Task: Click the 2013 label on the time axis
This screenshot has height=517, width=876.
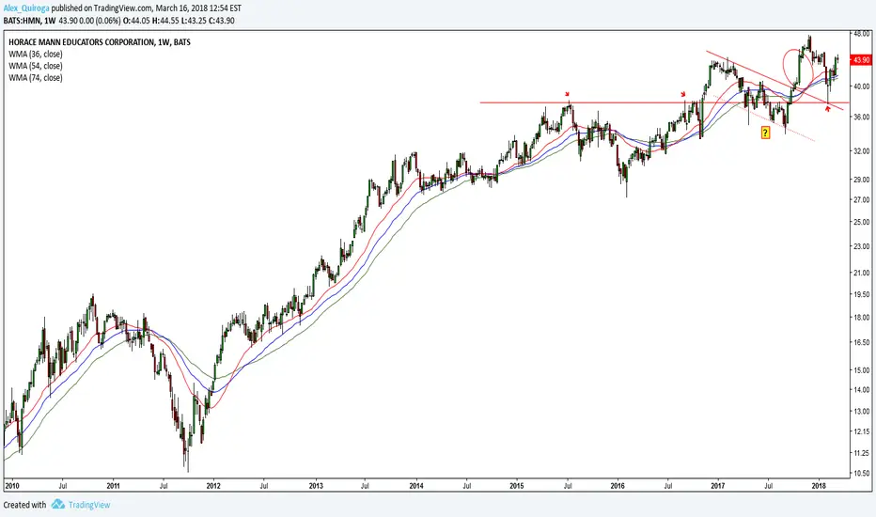Action: pos(316,486)
